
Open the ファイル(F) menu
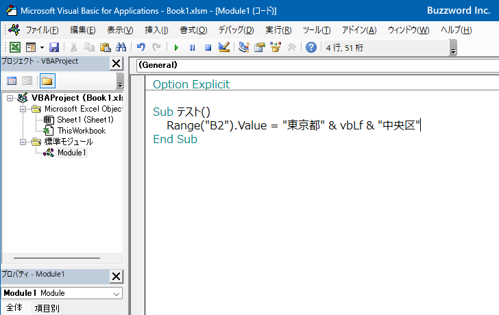[42, 30]
